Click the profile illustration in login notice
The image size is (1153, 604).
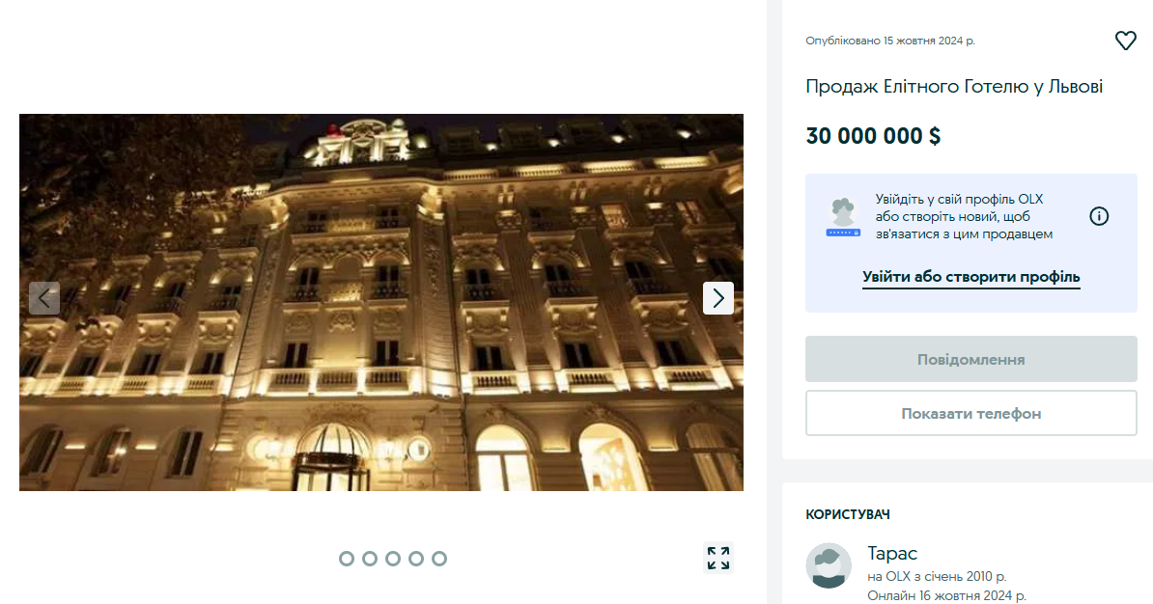[x=843, y=217]
